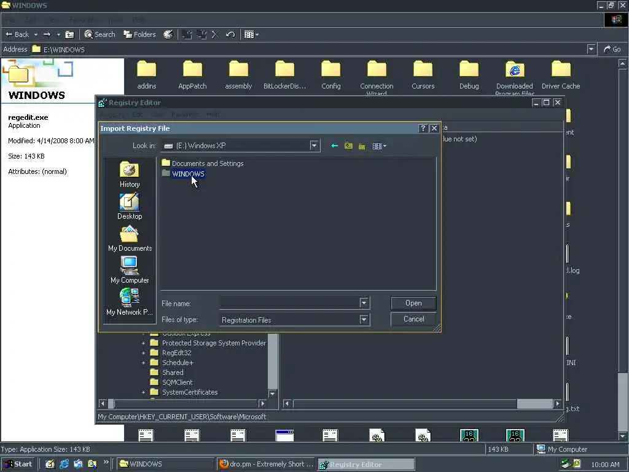Open the View Menu dropdown in Import dialog
The height and width of the screenshot is (472, 629).
(379, 146)
